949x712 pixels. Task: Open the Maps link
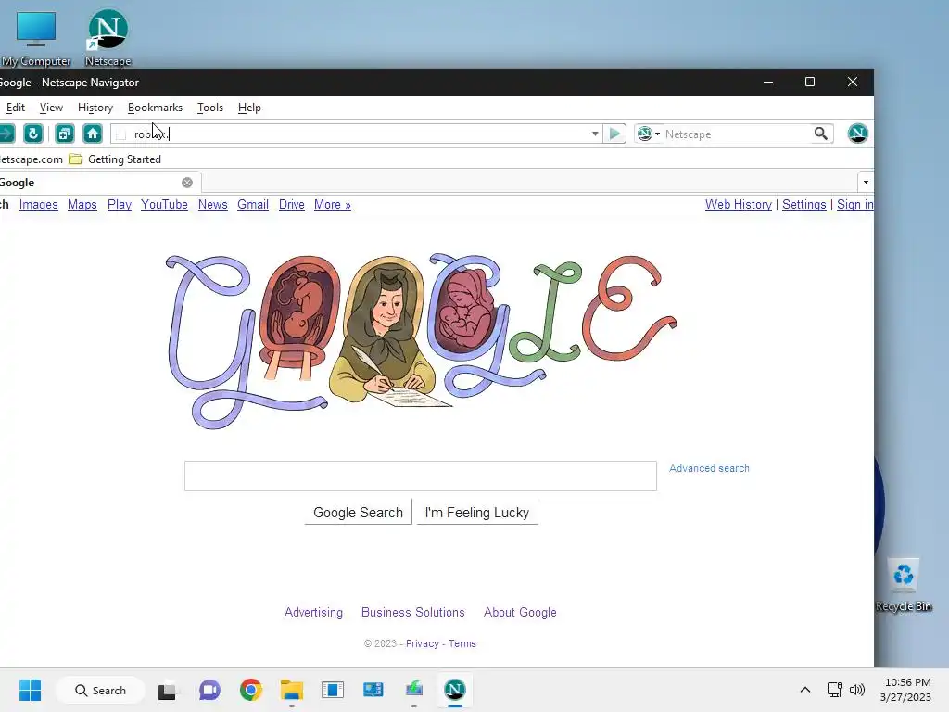(82, 205)
